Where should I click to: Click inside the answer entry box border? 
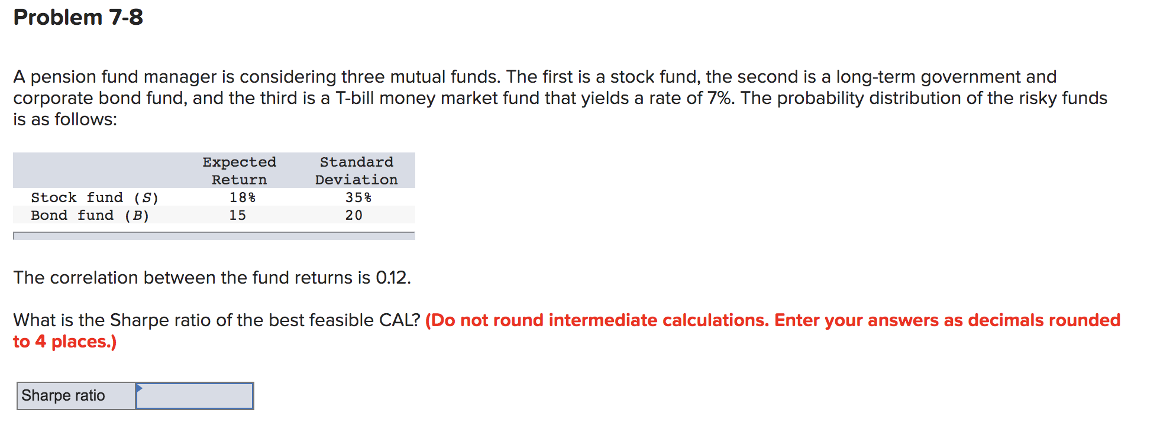coord(195,396)
